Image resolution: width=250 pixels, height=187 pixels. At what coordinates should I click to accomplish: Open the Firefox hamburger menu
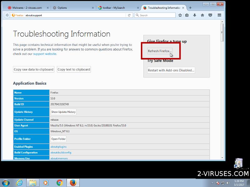(219, 15)
